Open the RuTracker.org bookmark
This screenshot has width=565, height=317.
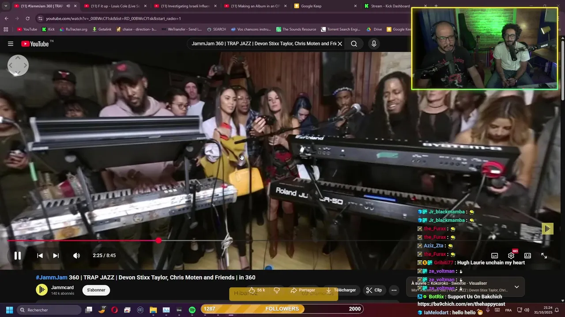click(x=73, y=29)
